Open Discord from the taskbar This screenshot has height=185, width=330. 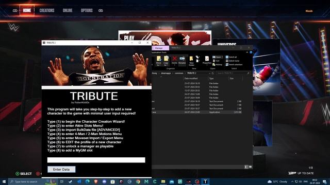pos(104,181)
